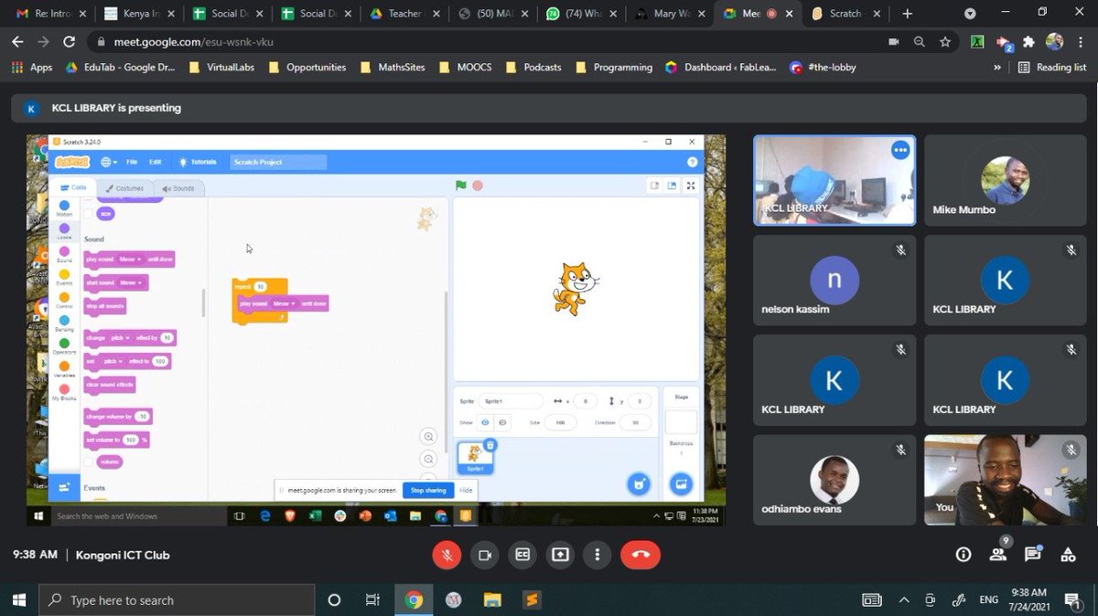1098x616 pixels.
Task: Select Events category in presented Scratch
Action: (x=64, y=279)
